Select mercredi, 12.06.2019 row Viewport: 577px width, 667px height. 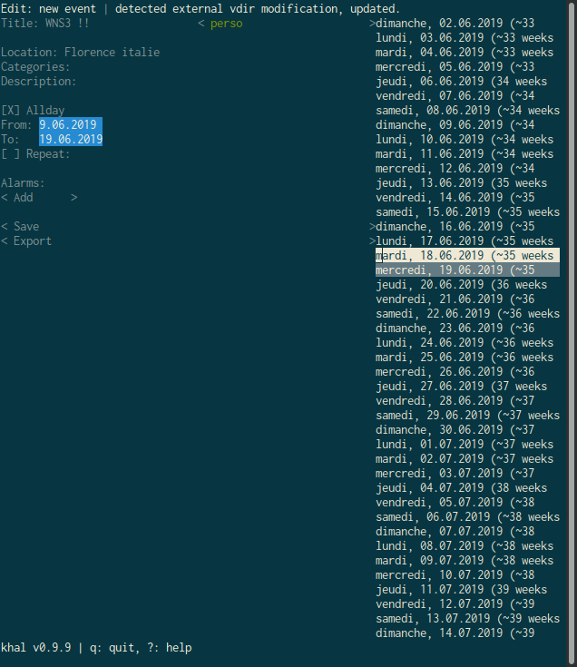467,169
